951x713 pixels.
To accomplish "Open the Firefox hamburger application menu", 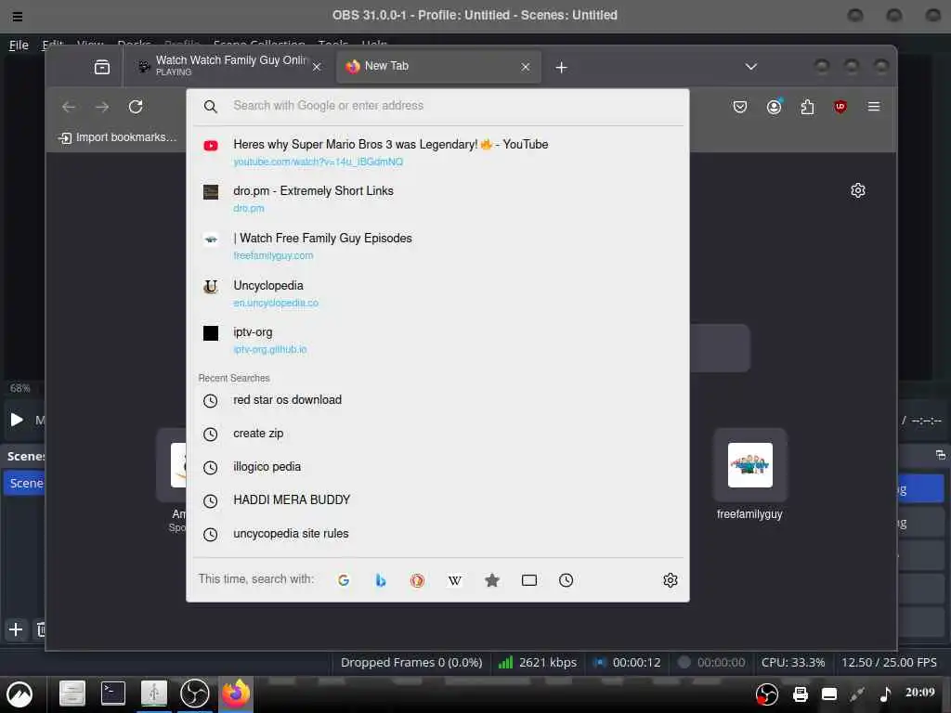I will pos(873,107).
